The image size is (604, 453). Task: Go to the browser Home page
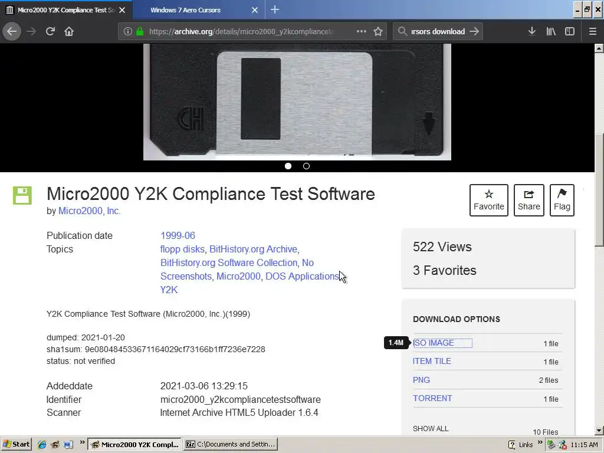click(x=69, y=32)
